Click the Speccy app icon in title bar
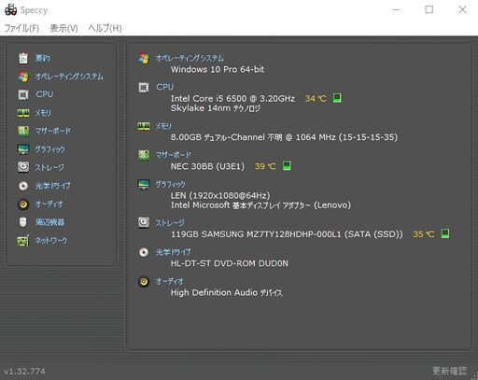Viewport: 478px width, 380px height. pos(10,10)
